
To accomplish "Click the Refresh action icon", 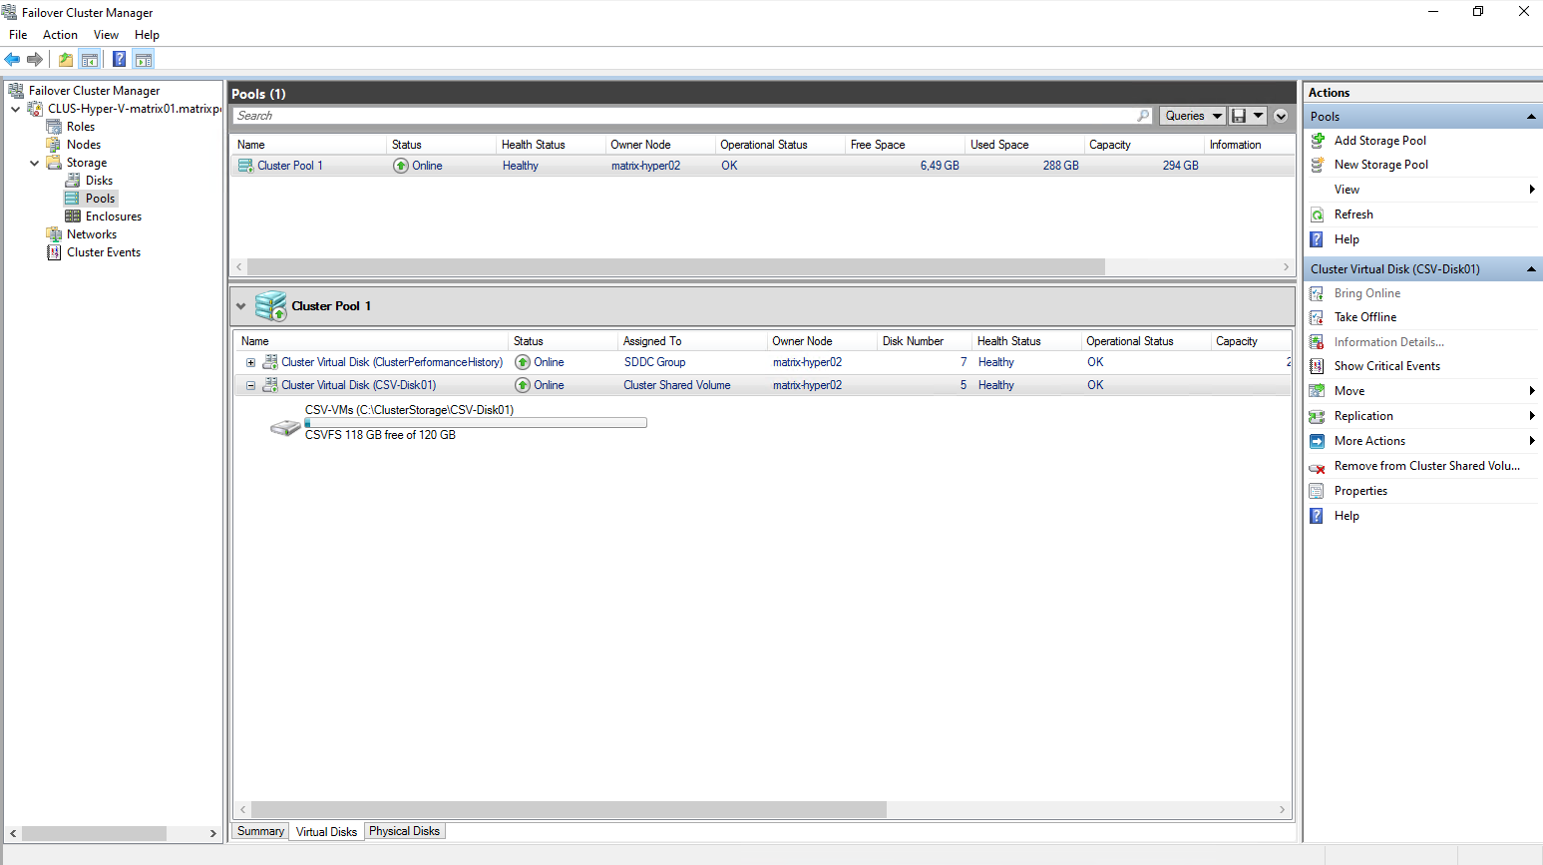I will pyautogui.click(x=1318, y=215).
